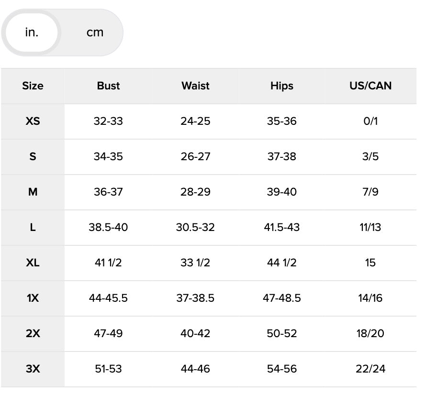Viewport: 425px width, 395px height.
Task: Select the Waist column header
Action: 195,86
